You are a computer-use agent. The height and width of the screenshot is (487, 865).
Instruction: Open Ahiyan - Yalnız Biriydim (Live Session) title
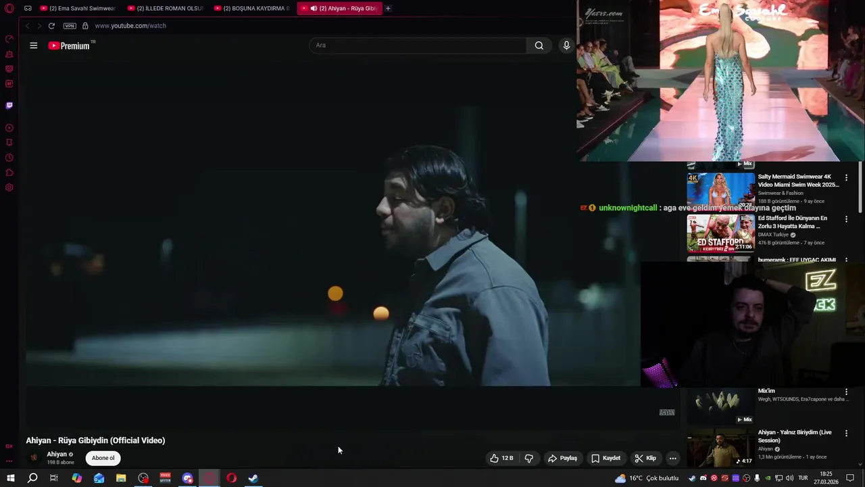(x=795, y=436)
